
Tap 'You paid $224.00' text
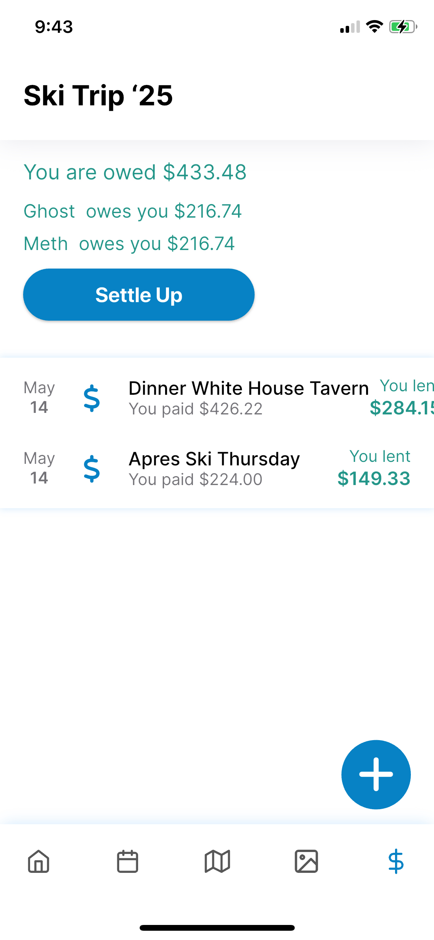(196, 480)
